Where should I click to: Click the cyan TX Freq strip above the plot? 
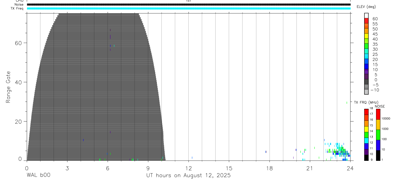pyautogui.click(x=189, y=8)
